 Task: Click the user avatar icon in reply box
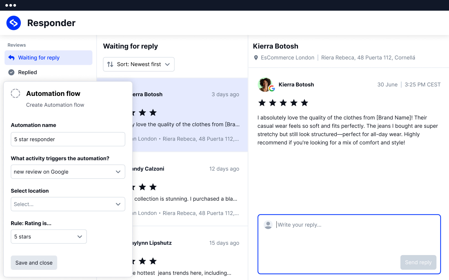pos(268,225)
